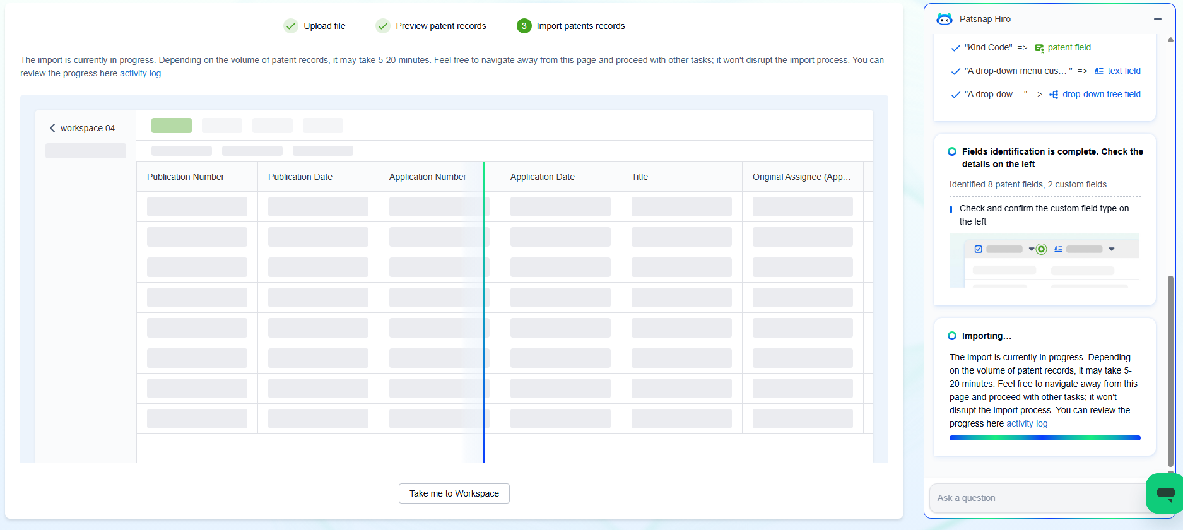Viewport: 1183px width, 530px height.
Task: Minimize the Patsnap Hiro chat panel
Action: [1158, 19]
